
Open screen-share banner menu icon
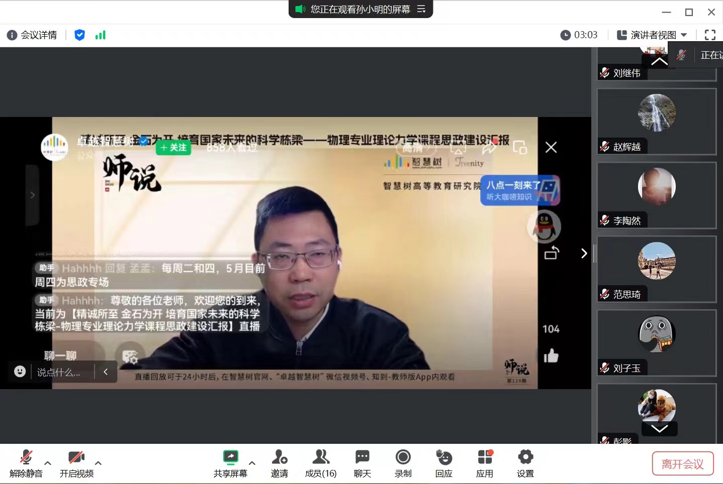point(421,9)
